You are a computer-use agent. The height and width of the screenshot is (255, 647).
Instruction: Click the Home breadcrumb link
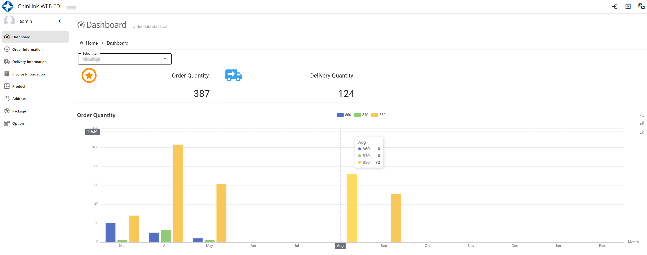coord(92,43)
